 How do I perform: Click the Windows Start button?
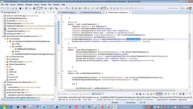(3, 107)
